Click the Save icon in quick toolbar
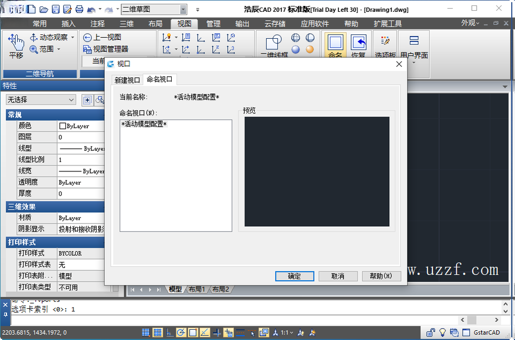This screenshot has height=340, width=515. [x=56, y=9]
